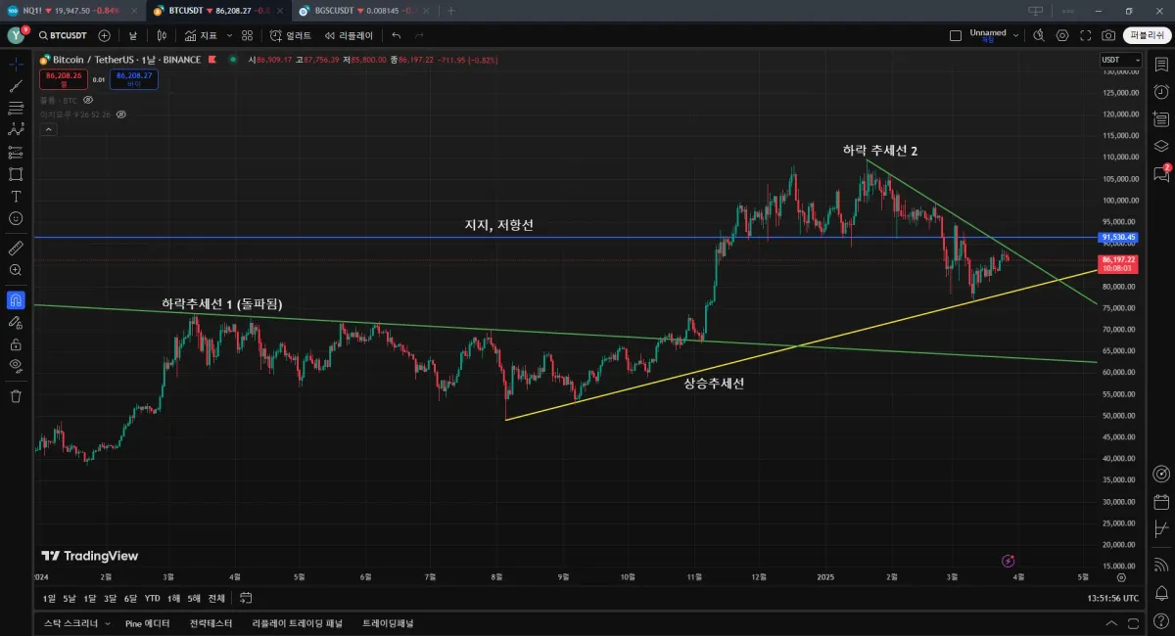Screen dimensions: 1175x636
Task: Set time range to 1해
Action: pyautogui.click(x=173, y=598)
